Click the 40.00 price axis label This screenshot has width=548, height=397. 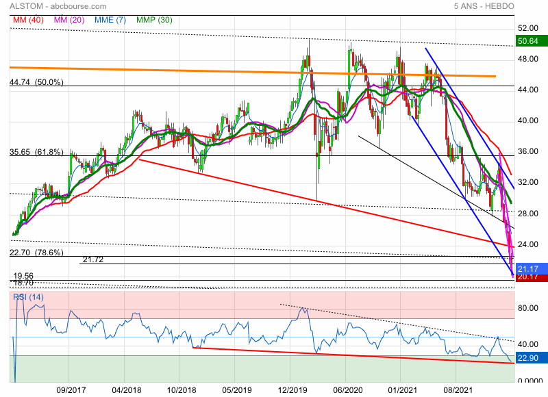pyautogui.click(x=527, y=120)
